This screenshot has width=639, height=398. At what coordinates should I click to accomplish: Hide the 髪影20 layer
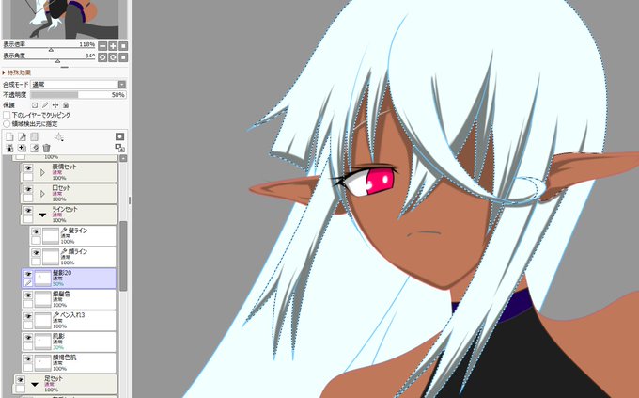point(27,275)
